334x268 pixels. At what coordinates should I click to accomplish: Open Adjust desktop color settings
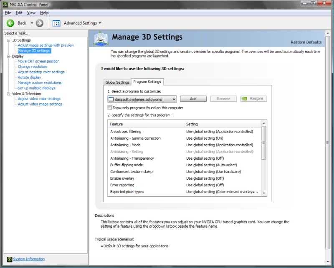click(x=41, y=72)
